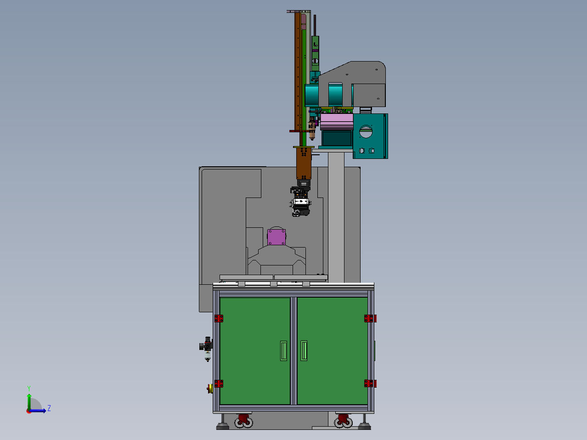Select the air filter regulator on the cabinet side
This screenshot has width=587, height=440.
207,349
